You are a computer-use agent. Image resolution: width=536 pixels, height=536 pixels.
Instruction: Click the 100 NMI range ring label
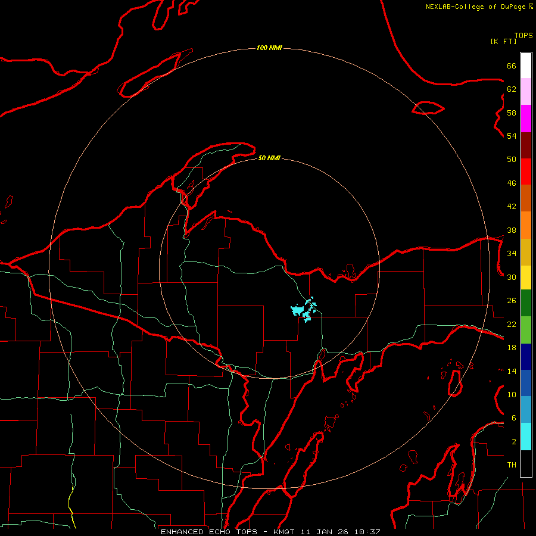pyautogui.click(x=269, y=48)
